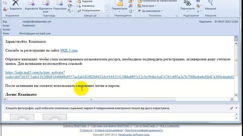Image resolution: width=243 pixels, height=136 pixels.
Task: Click sent date Вт 09.07.2013 12:09
Action: (226, 22)
